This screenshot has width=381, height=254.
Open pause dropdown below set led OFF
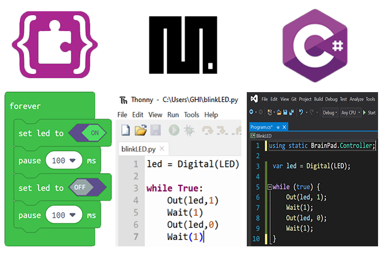point(64,215)
